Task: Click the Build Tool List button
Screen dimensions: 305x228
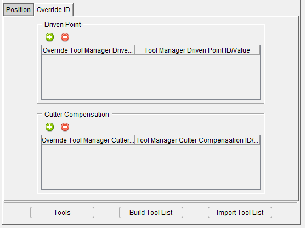Action: pyautogui.click(x=151, y=213)
